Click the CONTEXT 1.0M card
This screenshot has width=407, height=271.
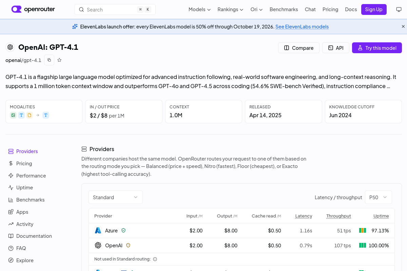pos(203,111)
